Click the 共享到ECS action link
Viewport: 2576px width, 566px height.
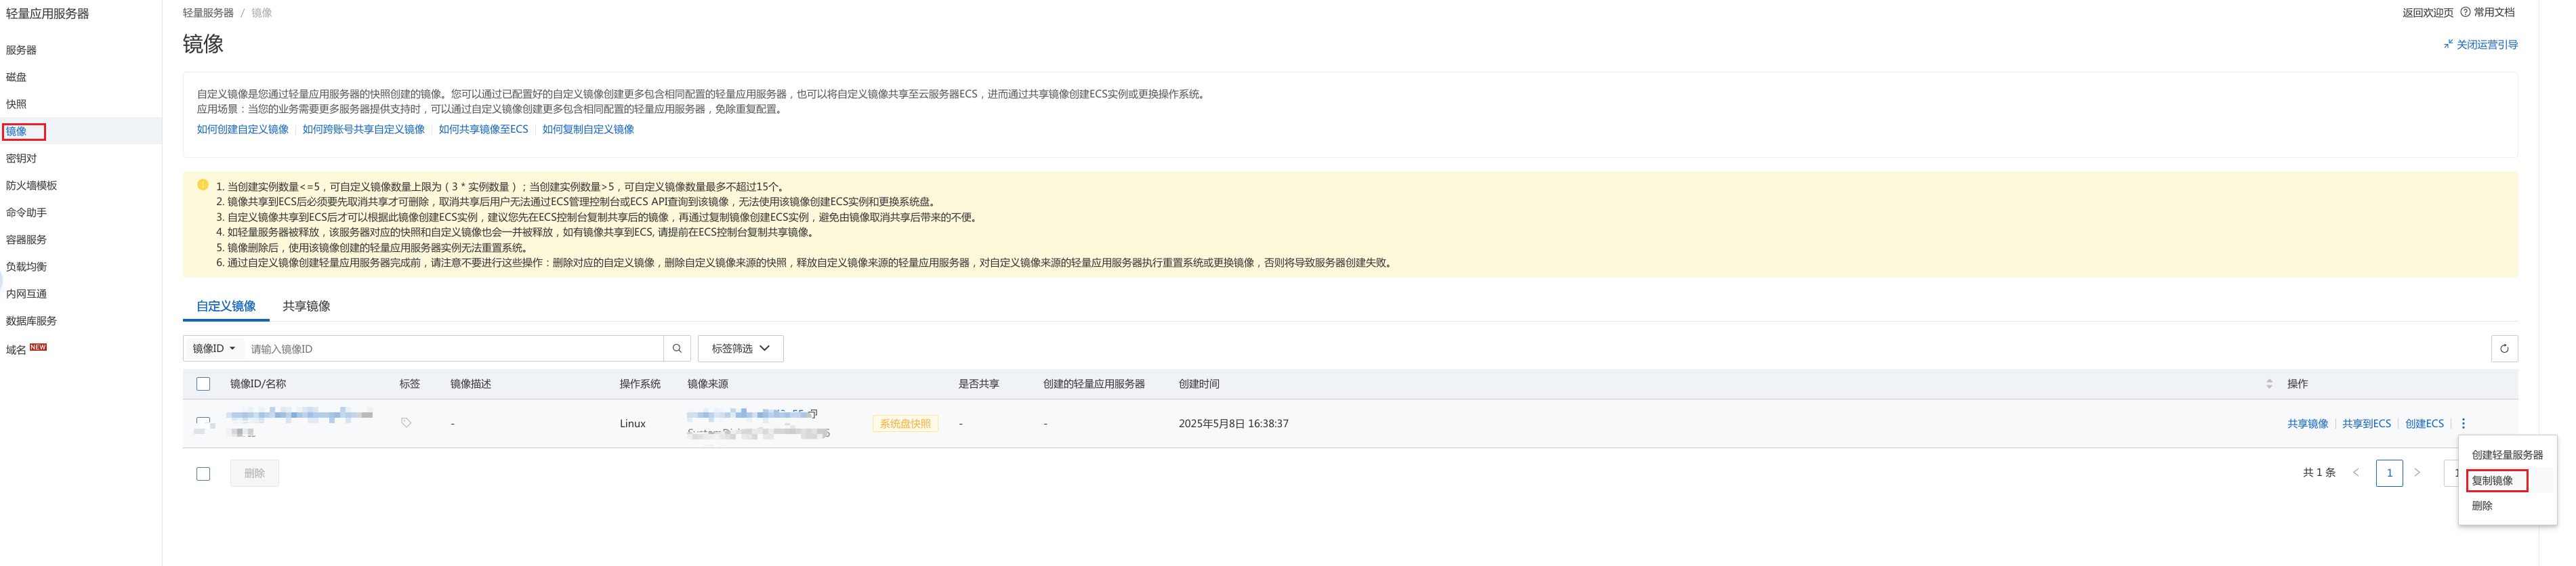click(x=2366, y=423)
